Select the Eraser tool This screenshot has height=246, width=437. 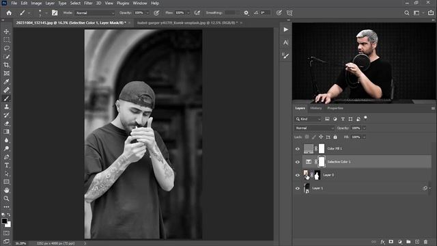[x=6, y=124]
